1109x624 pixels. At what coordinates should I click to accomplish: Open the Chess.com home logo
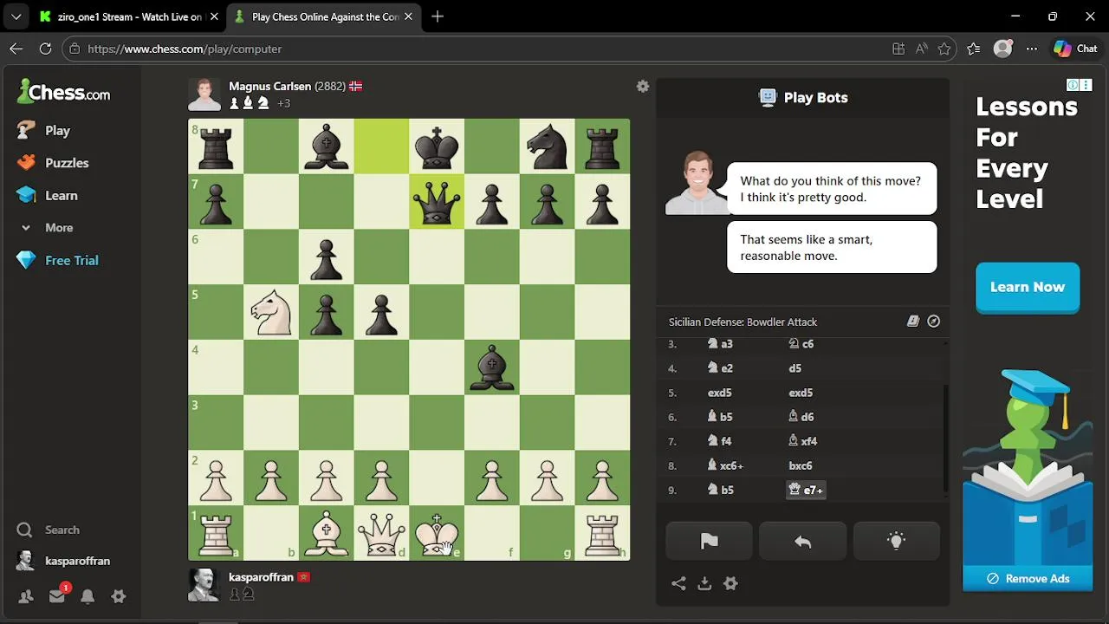click(64, 91)
